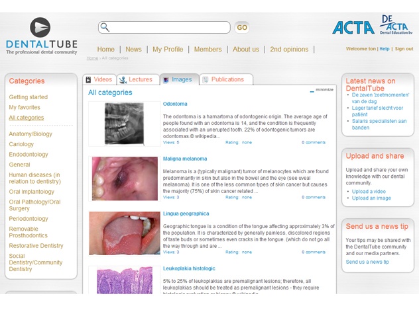The image size is (419, 314).
Task: Click the Home breadcrumb link
Action: (x=92, y=58)
